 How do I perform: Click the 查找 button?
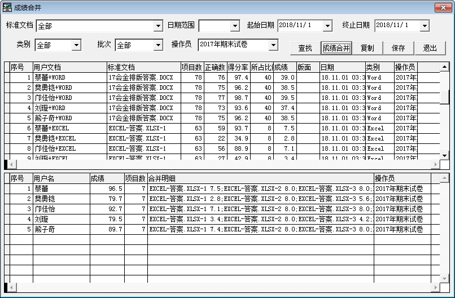(305, 48)
